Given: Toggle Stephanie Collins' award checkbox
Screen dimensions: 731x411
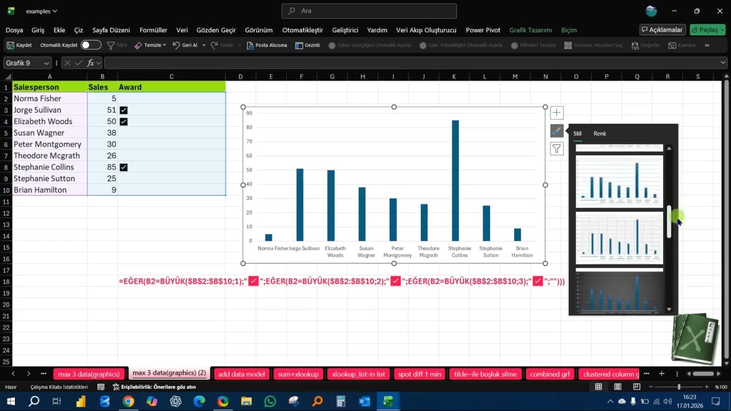Looking at the screenshot, I should pyautogui.click(x=123, y=167).
